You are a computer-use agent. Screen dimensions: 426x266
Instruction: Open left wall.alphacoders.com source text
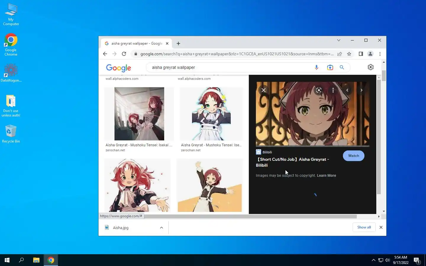(x=122, y=79)
